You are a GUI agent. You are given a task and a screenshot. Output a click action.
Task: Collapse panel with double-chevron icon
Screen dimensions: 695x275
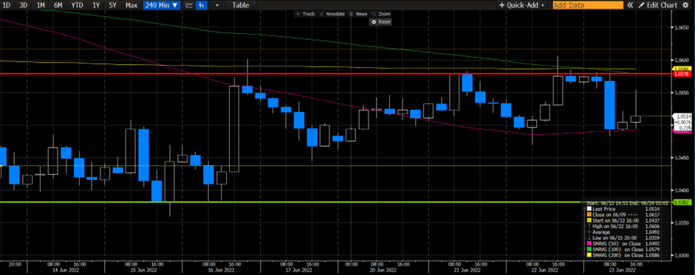[x=630, y=5]
